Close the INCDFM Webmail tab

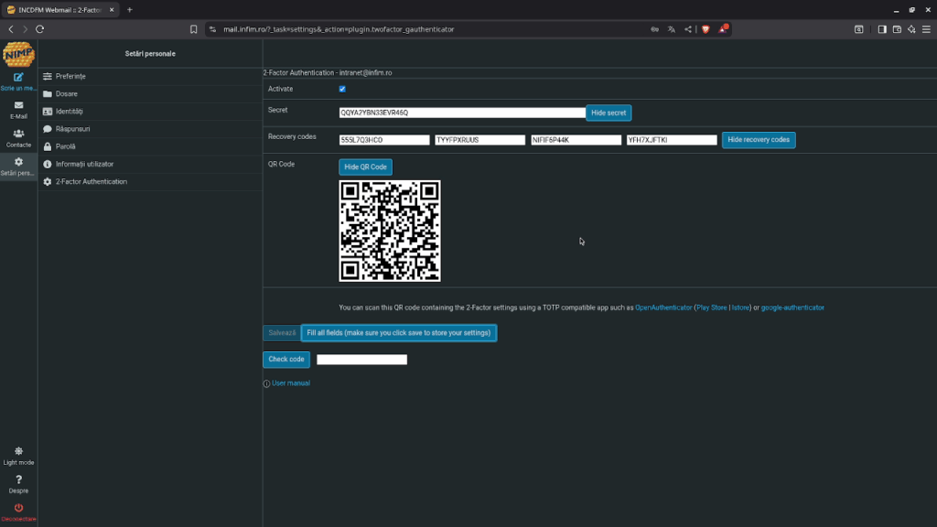(112, 9)
